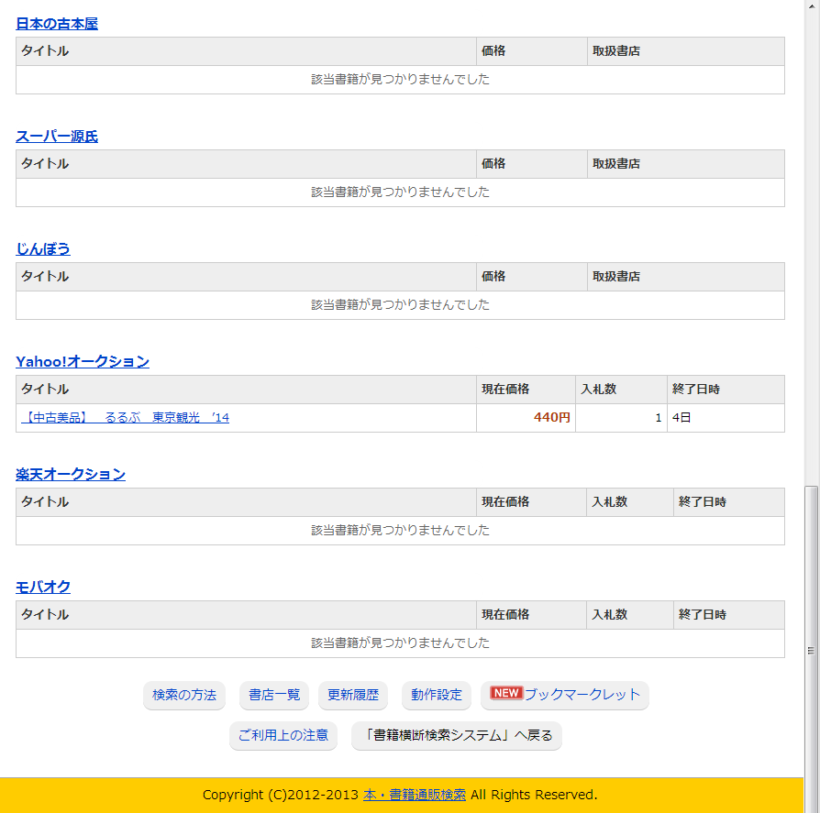
Task: Click the 楽天オークション 現在価格 column header
Action: 531,502
